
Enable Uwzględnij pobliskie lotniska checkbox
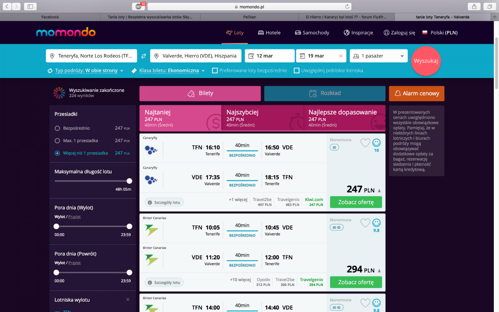(x=297, y=70)
